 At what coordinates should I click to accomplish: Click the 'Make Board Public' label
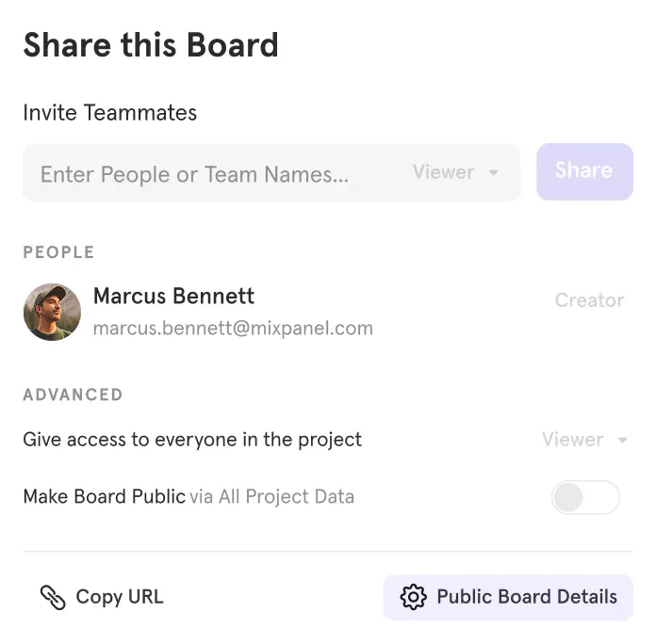(104, 496)
